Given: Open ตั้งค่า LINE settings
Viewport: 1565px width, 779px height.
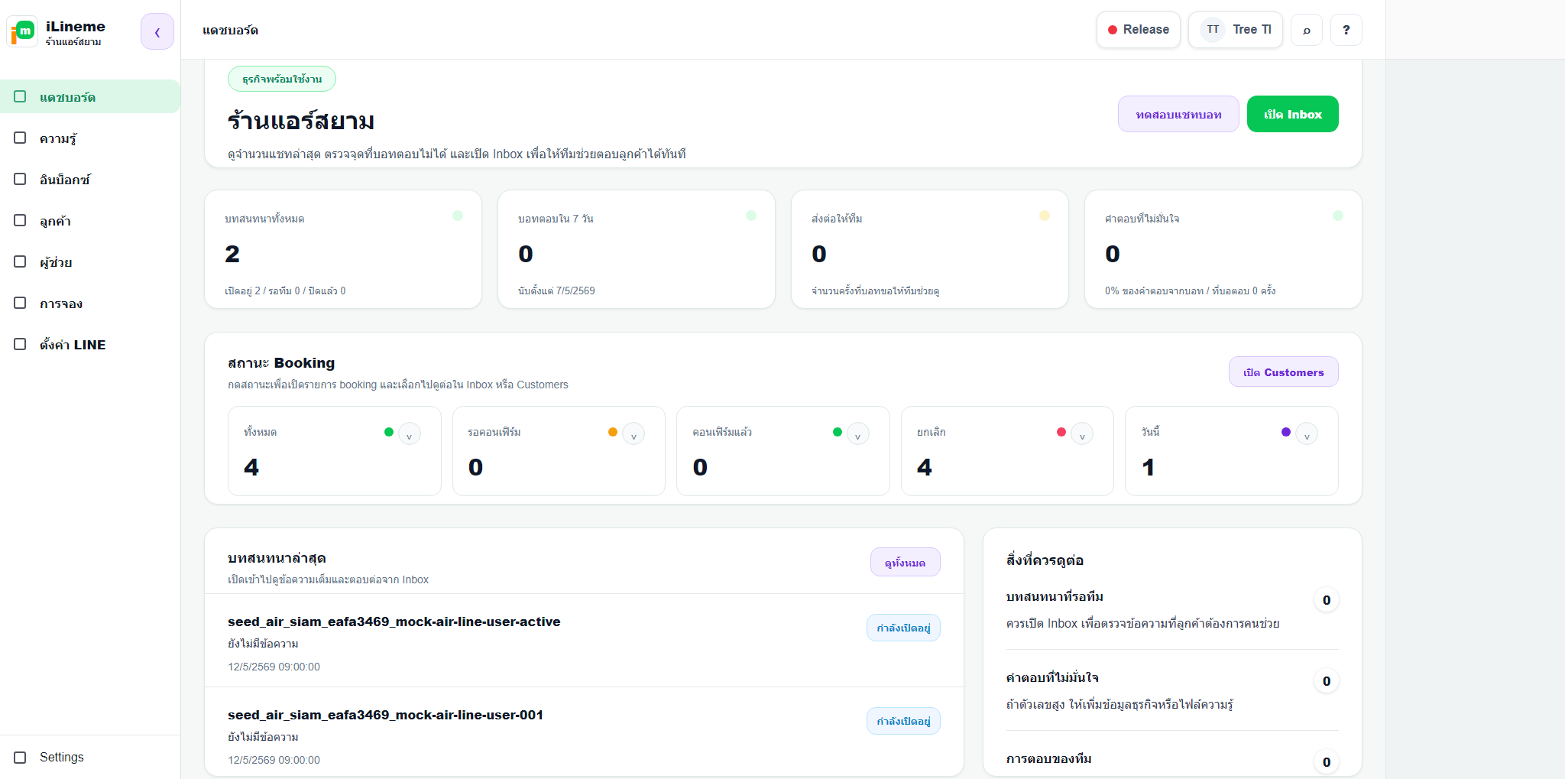Looking at the screenshot, I should pos(90,344).
